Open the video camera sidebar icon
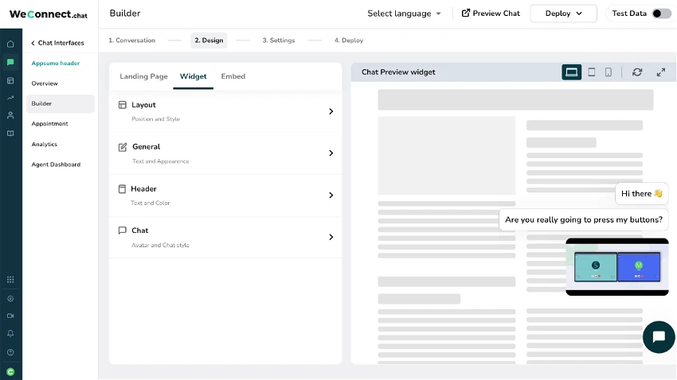The height and width of the screenshot is (380, 677). pos(11,316)
